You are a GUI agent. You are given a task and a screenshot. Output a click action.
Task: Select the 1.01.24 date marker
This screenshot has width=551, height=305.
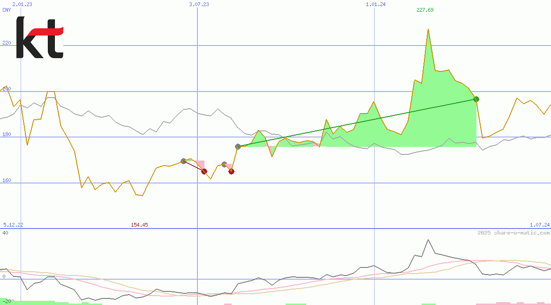coord(376,4)
